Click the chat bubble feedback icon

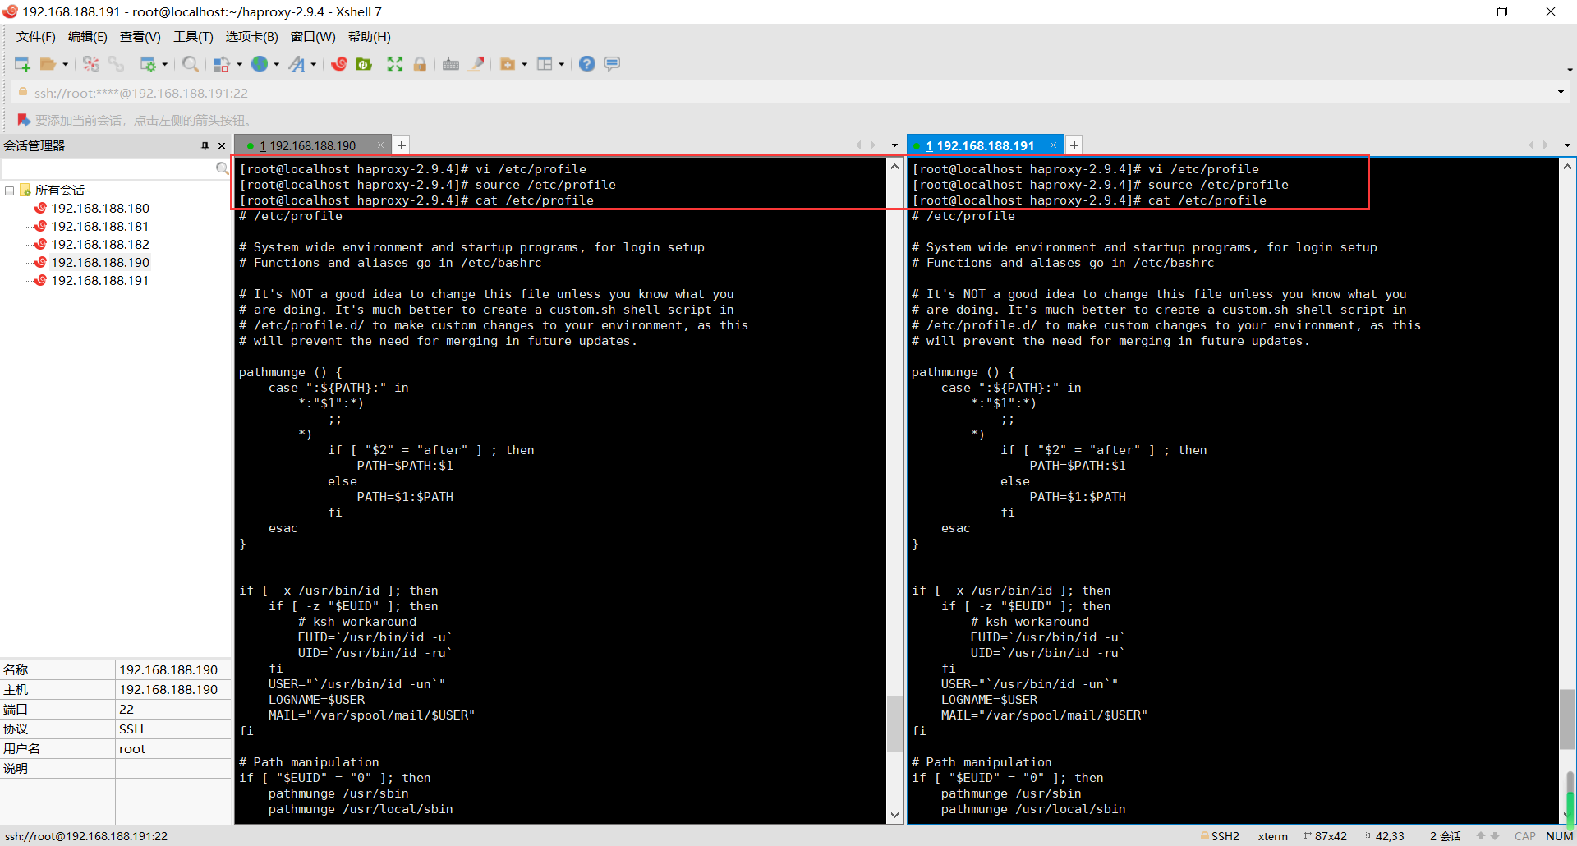click(x=612, y=64)
